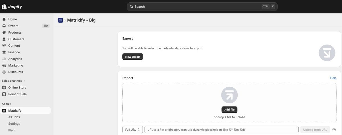Screen dimensions: 342x135
Task: Click the Upload from URL button
Action: point(315,130)
